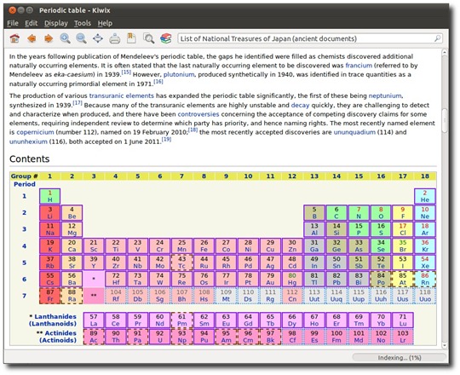Click period 4 row label

25,246
